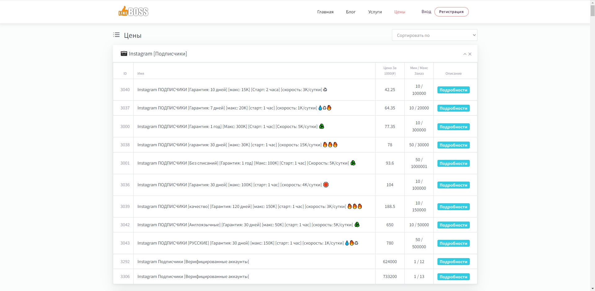
Task: Click the Мин / Макс Заказ column header
Action: (x=419, y=71)
